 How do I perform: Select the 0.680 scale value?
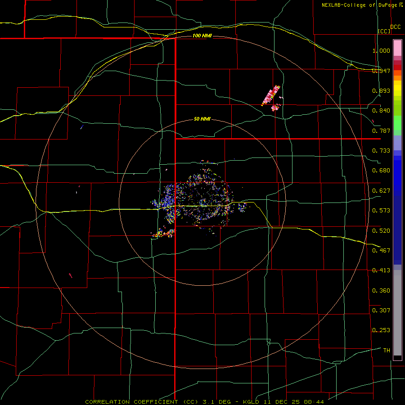[381, 171]
